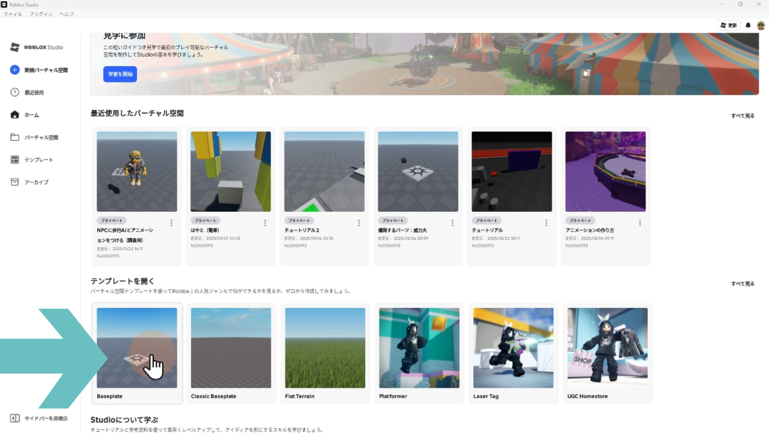Viewport: 769px width, 433px height.
Task: Go to the Home house icon
Action: pos(15,115)
